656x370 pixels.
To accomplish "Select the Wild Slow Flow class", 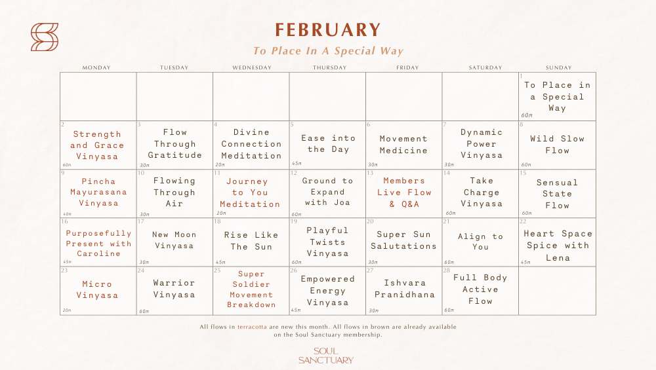I will 557,145.
